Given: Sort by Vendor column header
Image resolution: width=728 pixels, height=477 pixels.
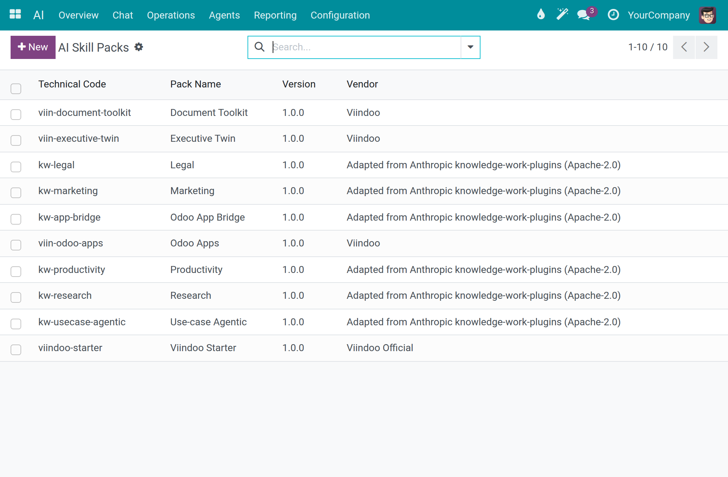Looking at the screenshot, I should 362,84.
